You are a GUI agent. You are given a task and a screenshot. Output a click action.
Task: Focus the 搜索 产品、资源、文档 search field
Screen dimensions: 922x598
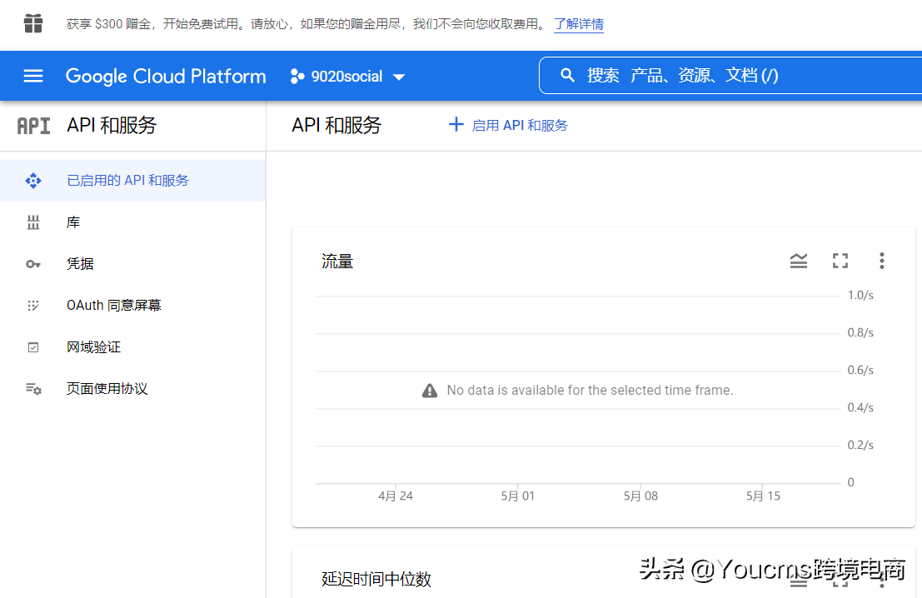coord(730,75)
